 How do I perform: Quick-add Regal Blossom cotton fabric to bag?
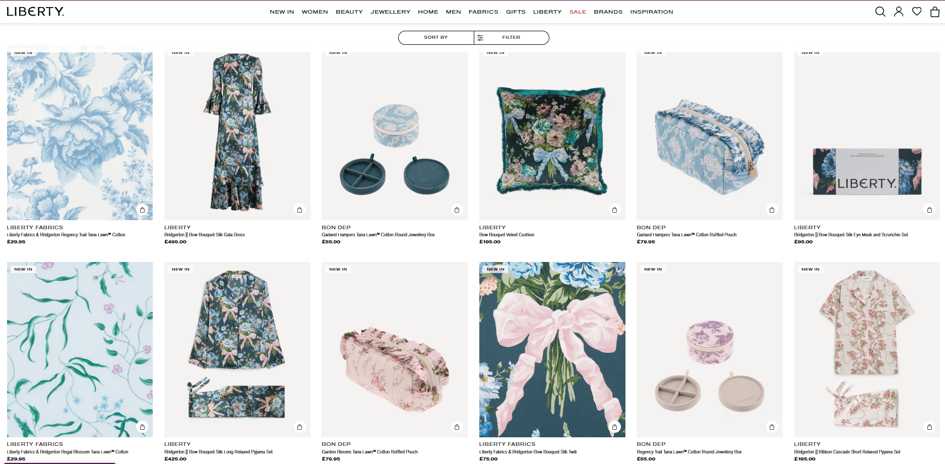pyautogui.click(x=143, y=427)
